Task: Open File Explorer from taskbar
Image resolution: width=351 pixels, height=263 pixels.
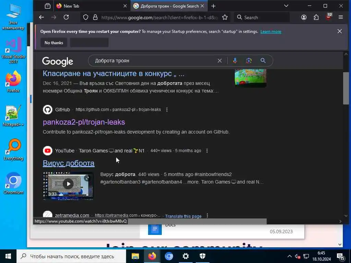Action: coord(135,256)
